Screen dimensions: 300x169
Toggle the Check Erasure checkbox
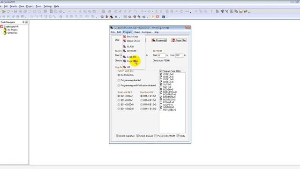(137, 136)
